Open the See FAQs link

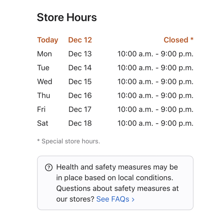(115, 199)
